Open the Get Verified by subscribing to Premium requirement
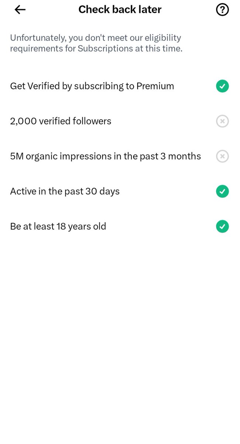 click(x=120, y=86)
